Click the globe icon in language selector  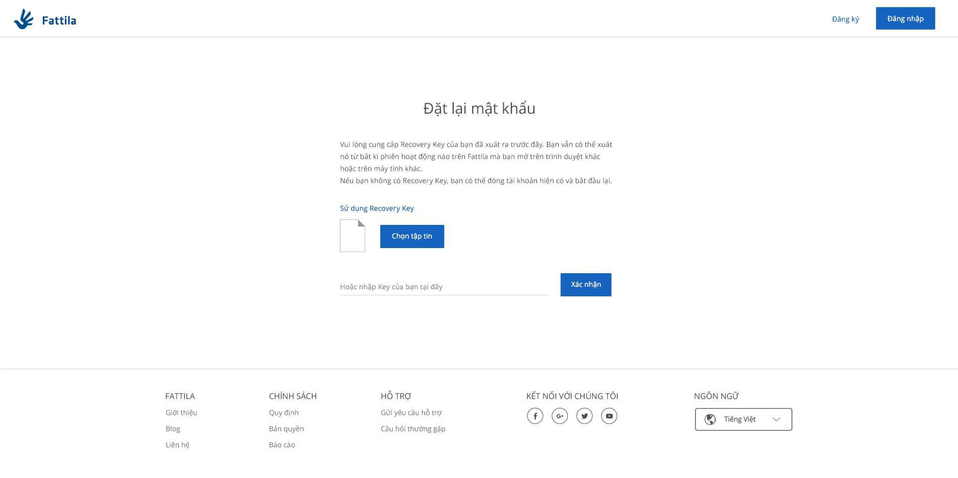pyautogui.click(x=710, y=419)
